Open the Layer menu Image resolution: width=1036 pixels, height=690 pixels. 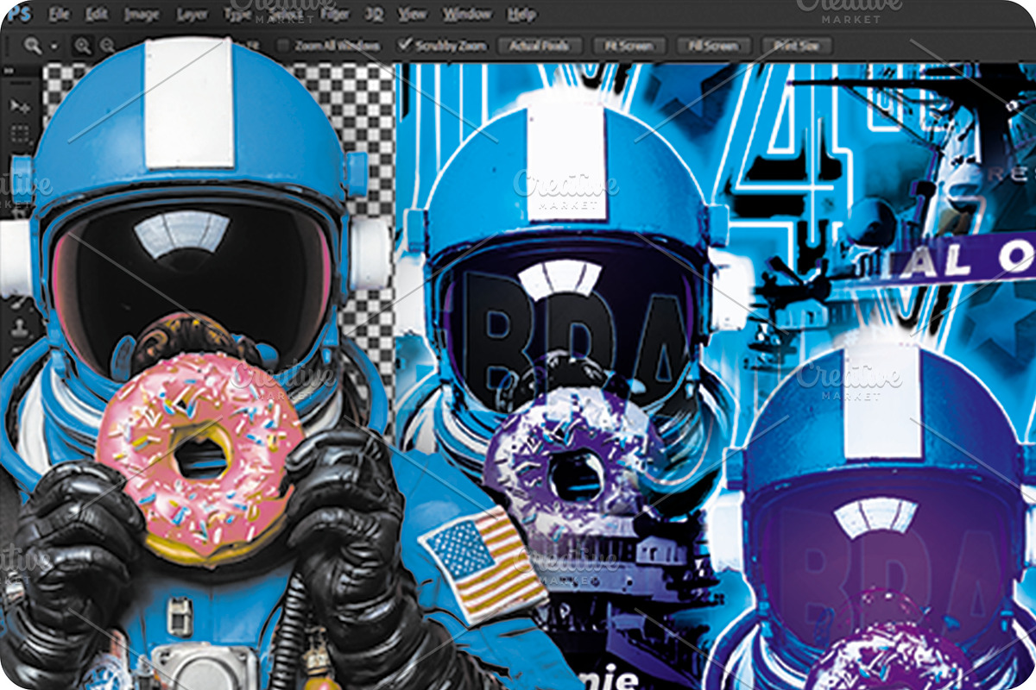(192, 15)
